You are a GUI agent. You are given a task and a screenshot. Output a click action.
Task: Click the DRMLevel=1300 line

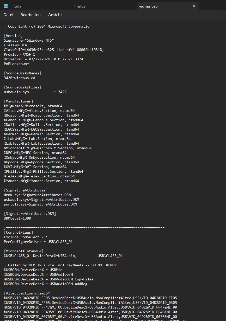17,218
